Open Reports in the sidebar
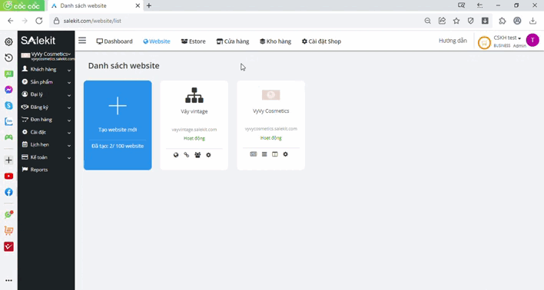This screenshot has width=544, height=290. coord(35,170)
